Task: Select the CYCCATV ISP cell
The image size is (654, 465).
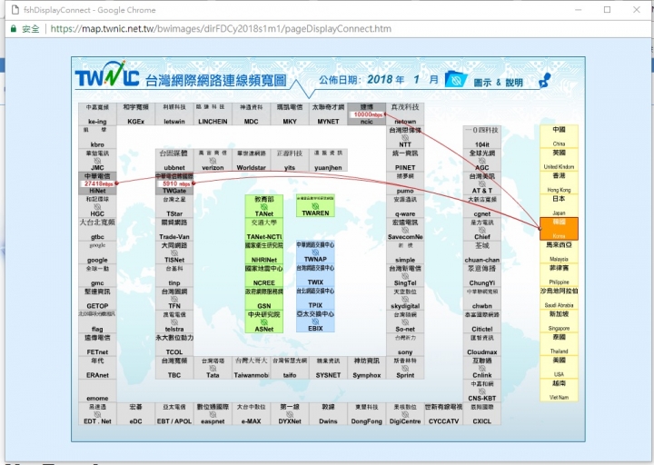Action: [x=443, y=414]
